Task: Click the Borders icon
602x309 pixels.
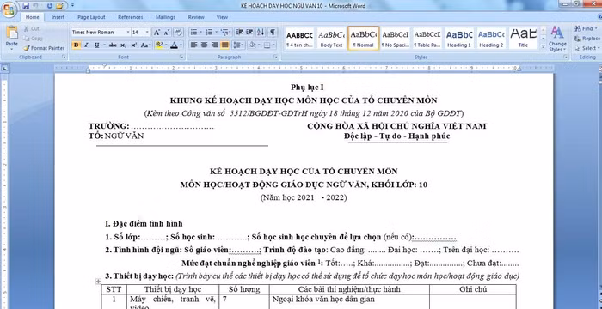Action: tap(267, 45)
